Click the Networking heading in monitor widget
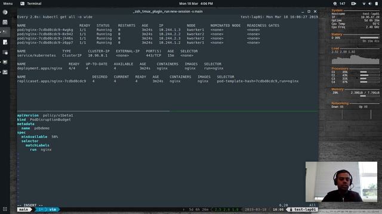This screenshot has height=214, width=382. (x=340, y=103)
